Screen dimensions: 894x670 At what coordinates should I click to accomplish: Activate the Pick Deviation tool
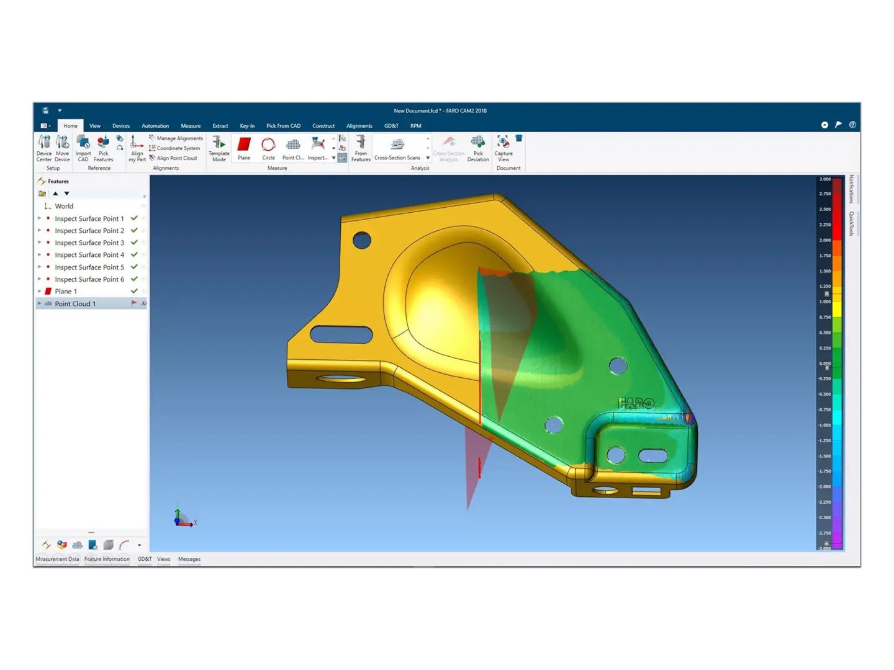pyautogui.click(x=478, y=148)
